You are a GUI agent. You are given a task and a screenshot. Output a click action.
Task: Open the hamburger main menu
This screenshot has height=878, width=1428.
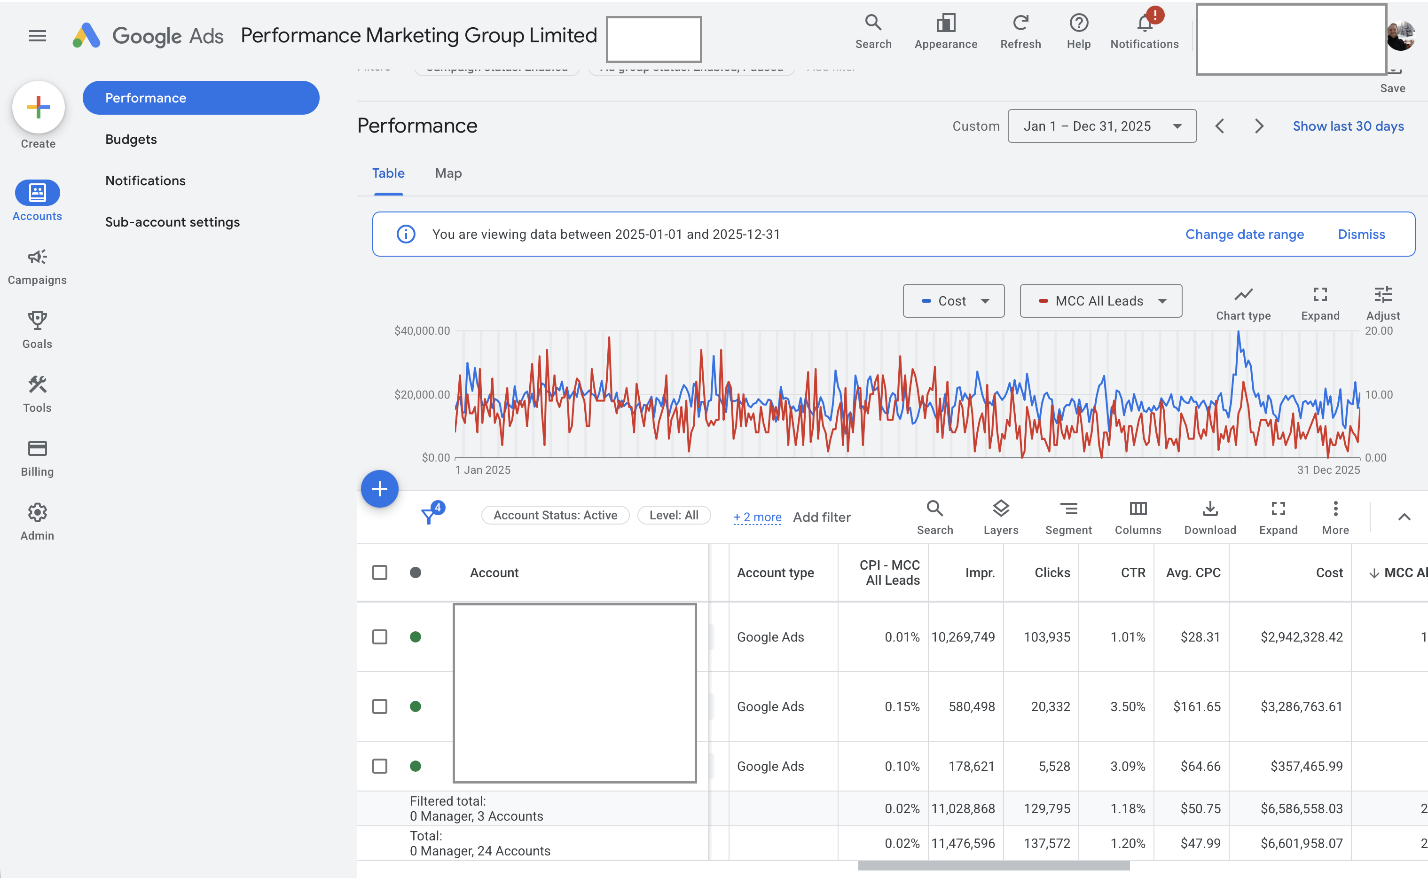click(x=37, y=35)
